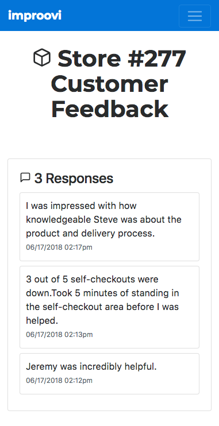219x426 pixels.
Task: Click the name Steve in first response
Action: (106, 219)
